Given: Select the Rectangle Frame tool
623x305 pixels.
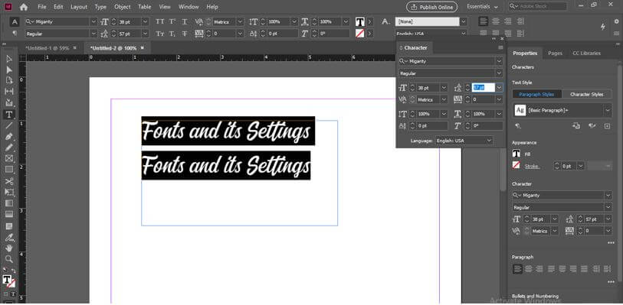Looking at the screenshot, I should pyautogui.click(x=9, y=159).
